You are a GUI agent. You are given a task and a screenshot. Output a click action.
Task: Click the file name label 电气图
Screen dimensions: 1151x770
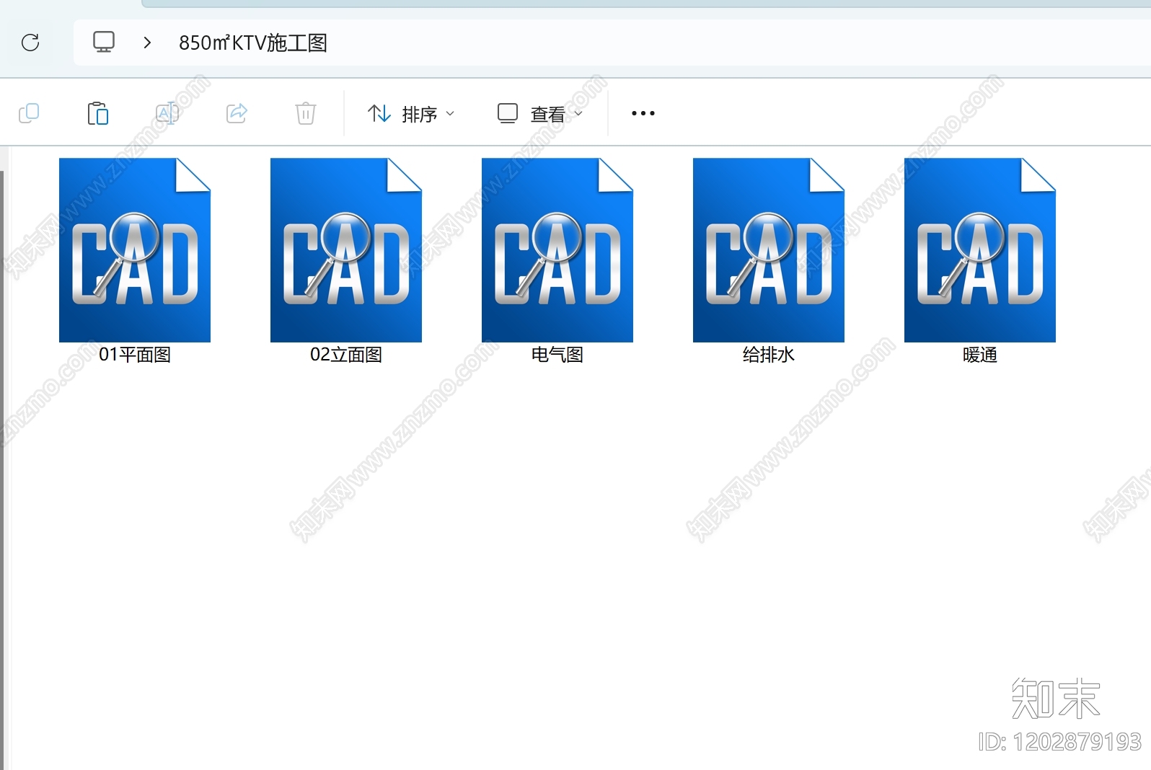pos(557,355)
